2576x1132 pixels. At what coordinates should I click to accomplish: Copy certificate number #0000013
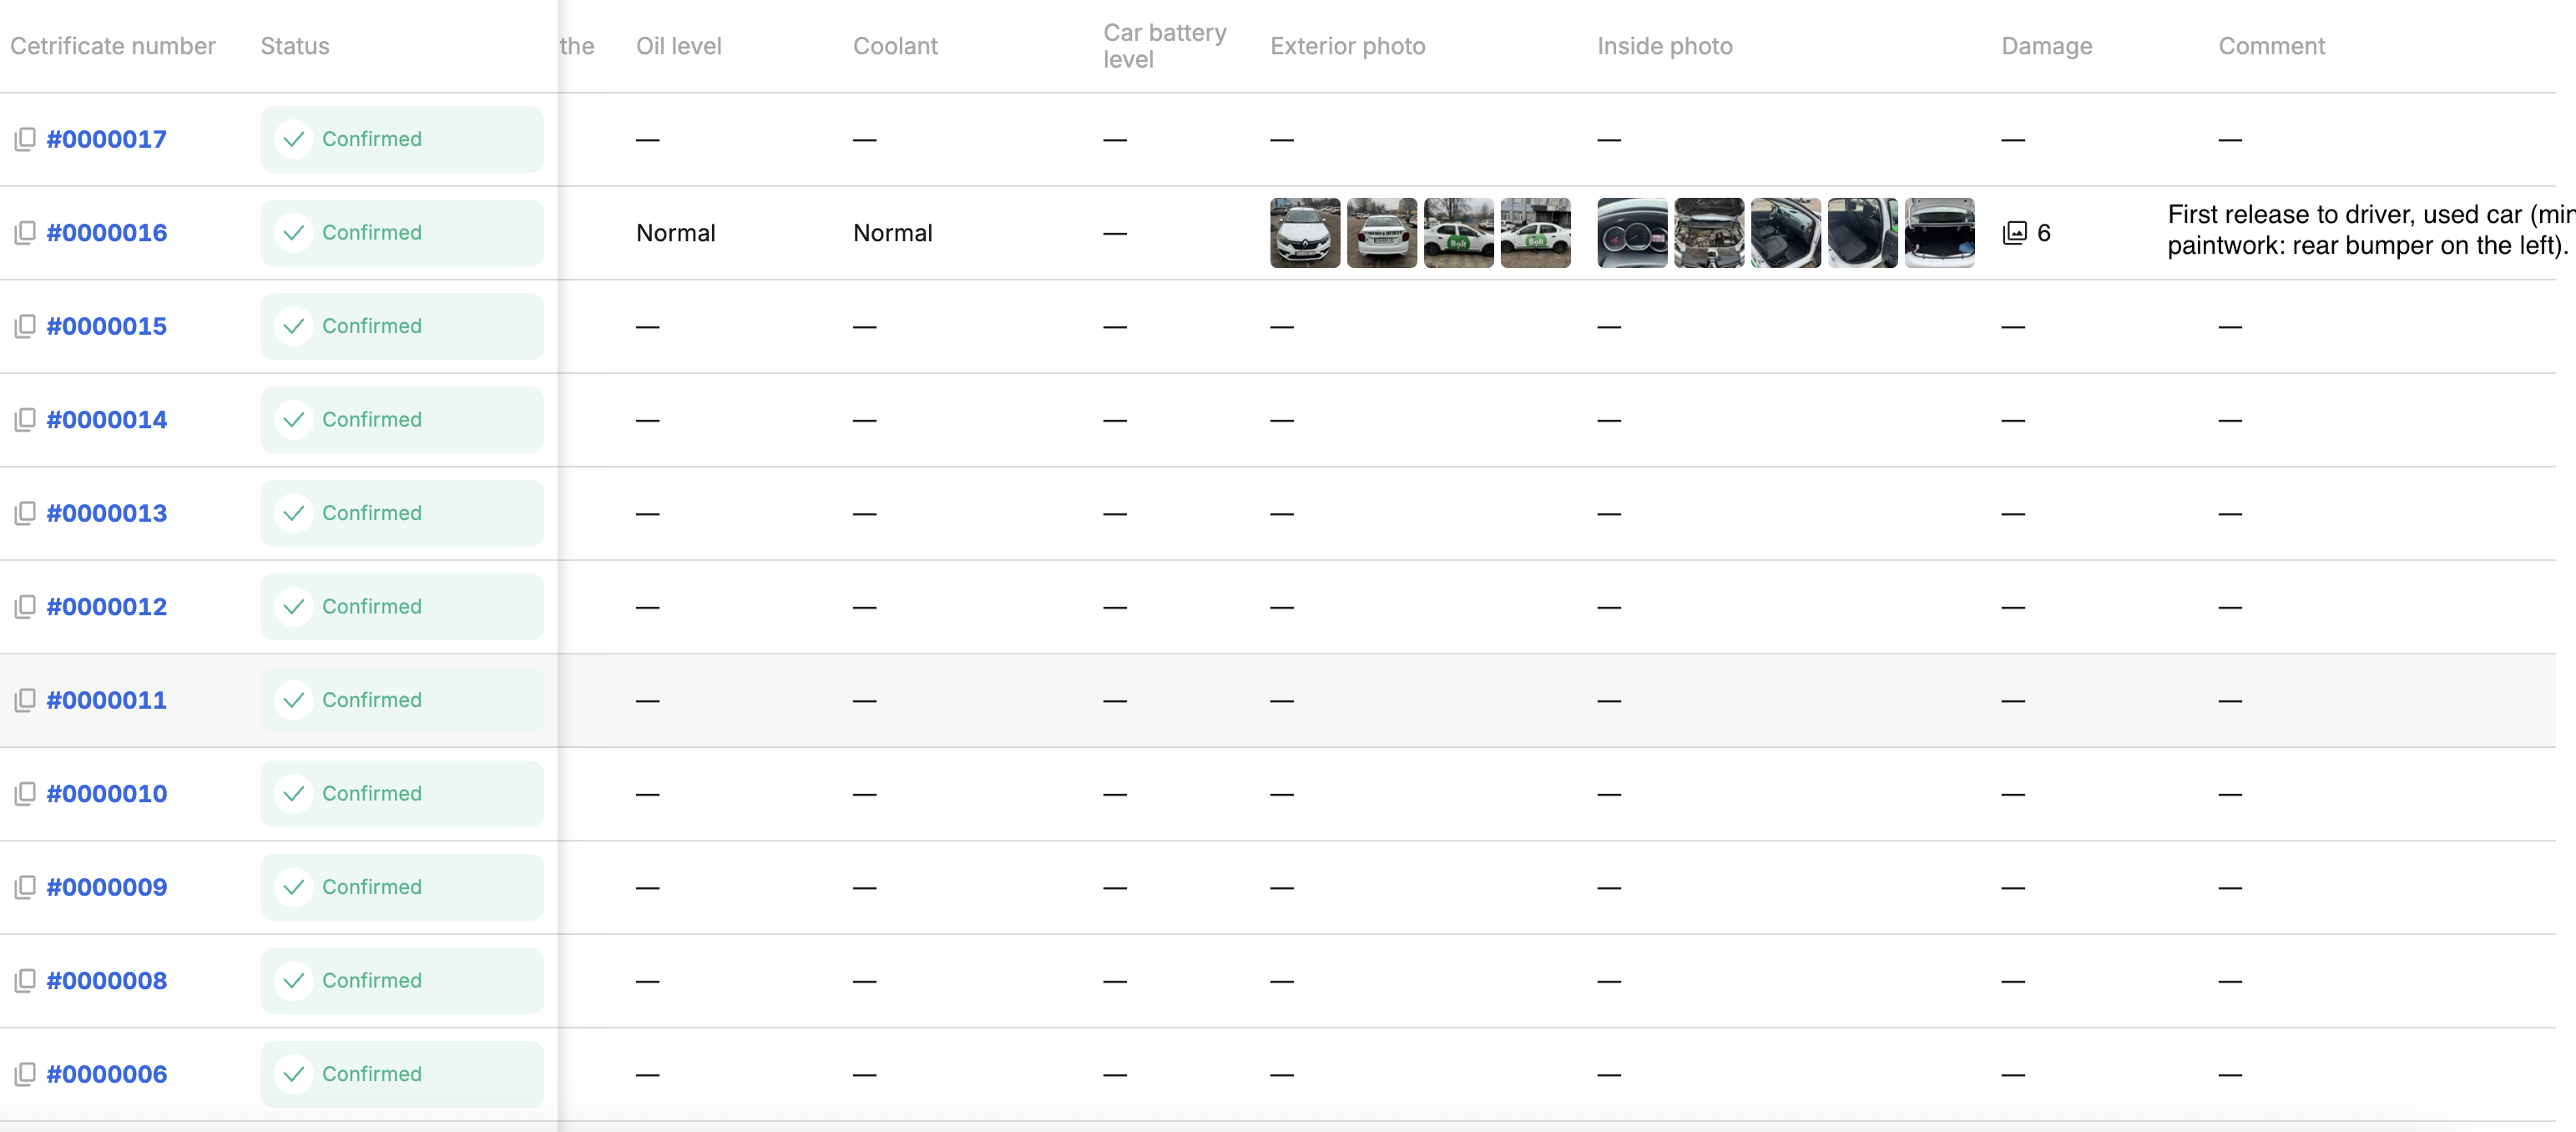(25, 513)
